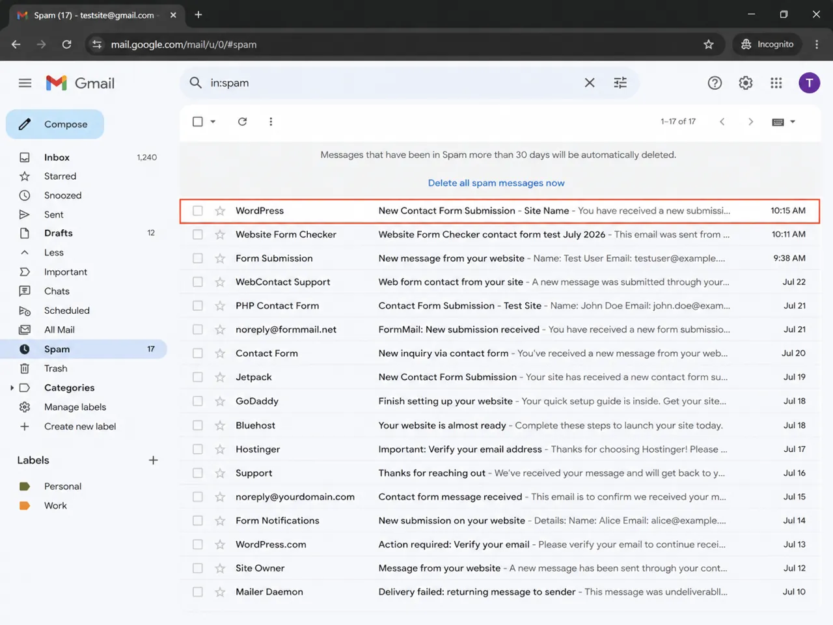The width and height of the screenshot is (833, 625).
Task: Click the search magnifier icon
Action: point(195,83)
